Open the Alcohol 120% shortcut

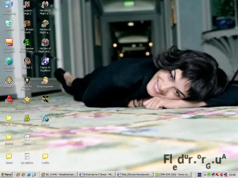[9, 101]
